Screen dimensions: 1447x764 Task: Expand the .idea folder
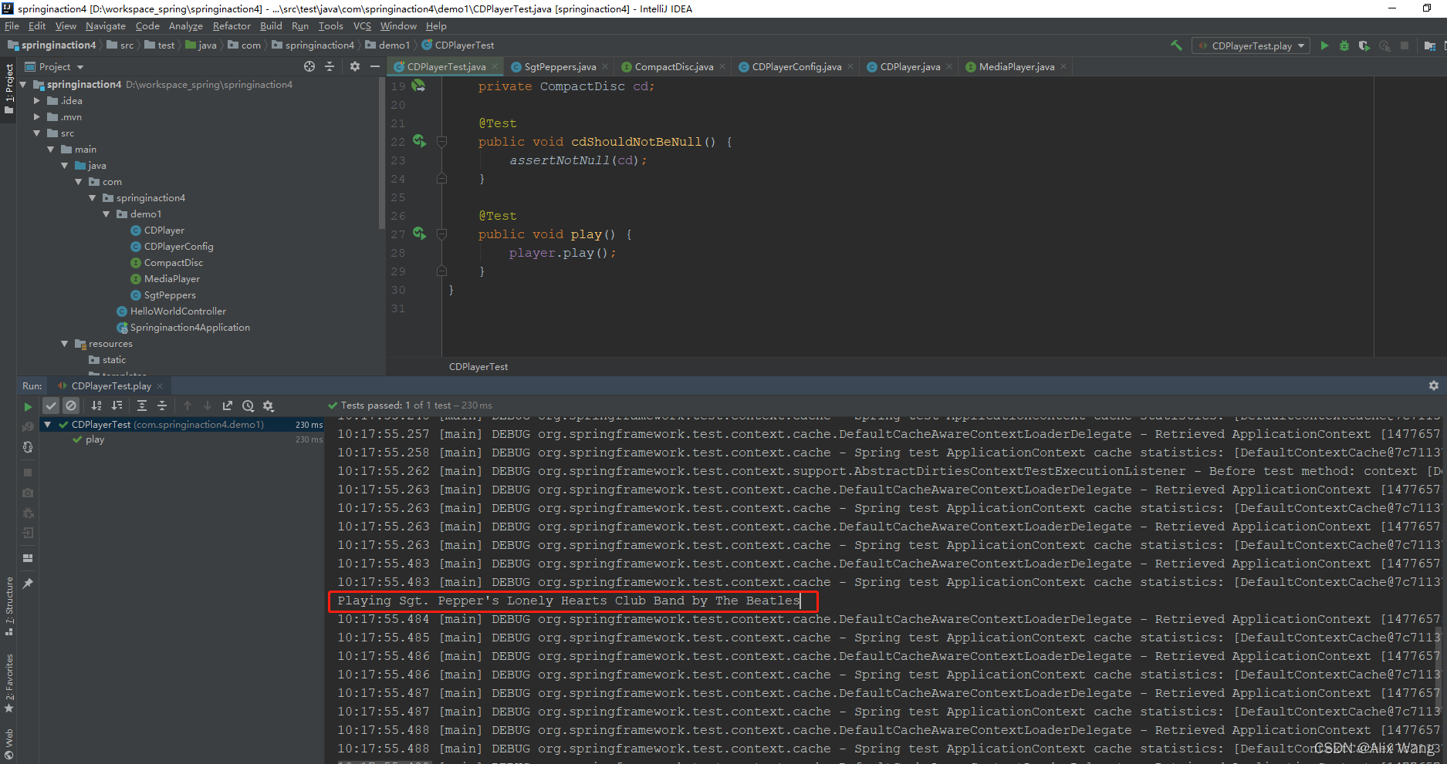click(x=37, y=101)
